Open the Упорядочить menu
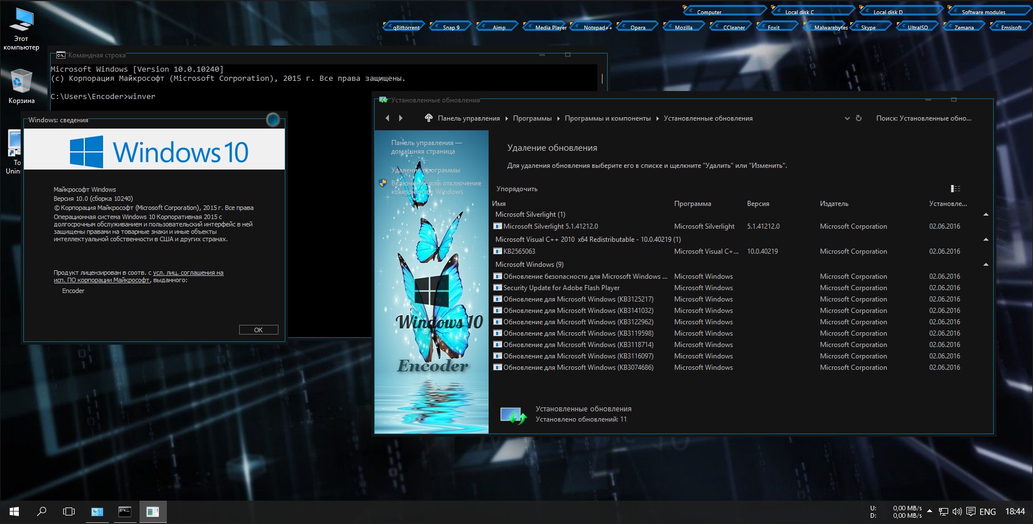 [x=517, y=189]
